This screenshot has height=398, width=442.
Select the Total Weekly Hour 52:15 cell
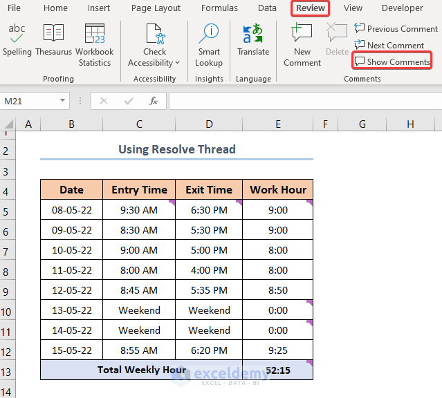[x=277, y=370]
